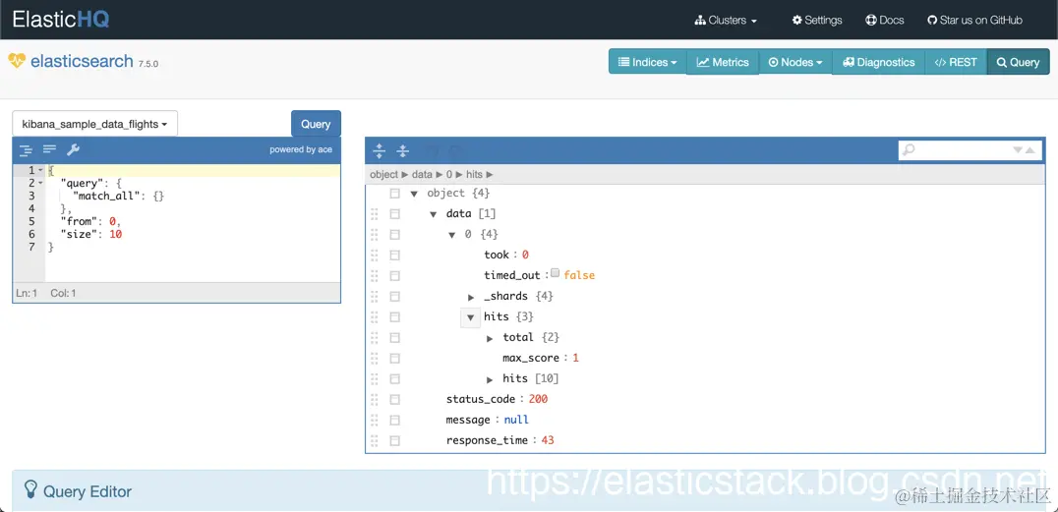Click drag handle of response_time row
Screen dimensions: 1058x512
(374, 440)
